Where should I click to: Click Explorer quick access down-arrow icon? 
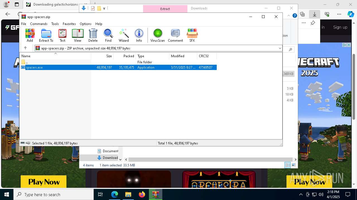click(x=83, y=8)
